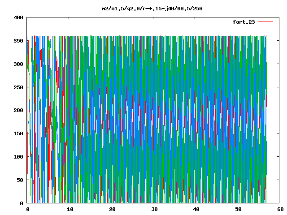Click the y-axis label 250
Viewport: 287px width, 215px height.
pyautogui.click(x=18, y=87)
